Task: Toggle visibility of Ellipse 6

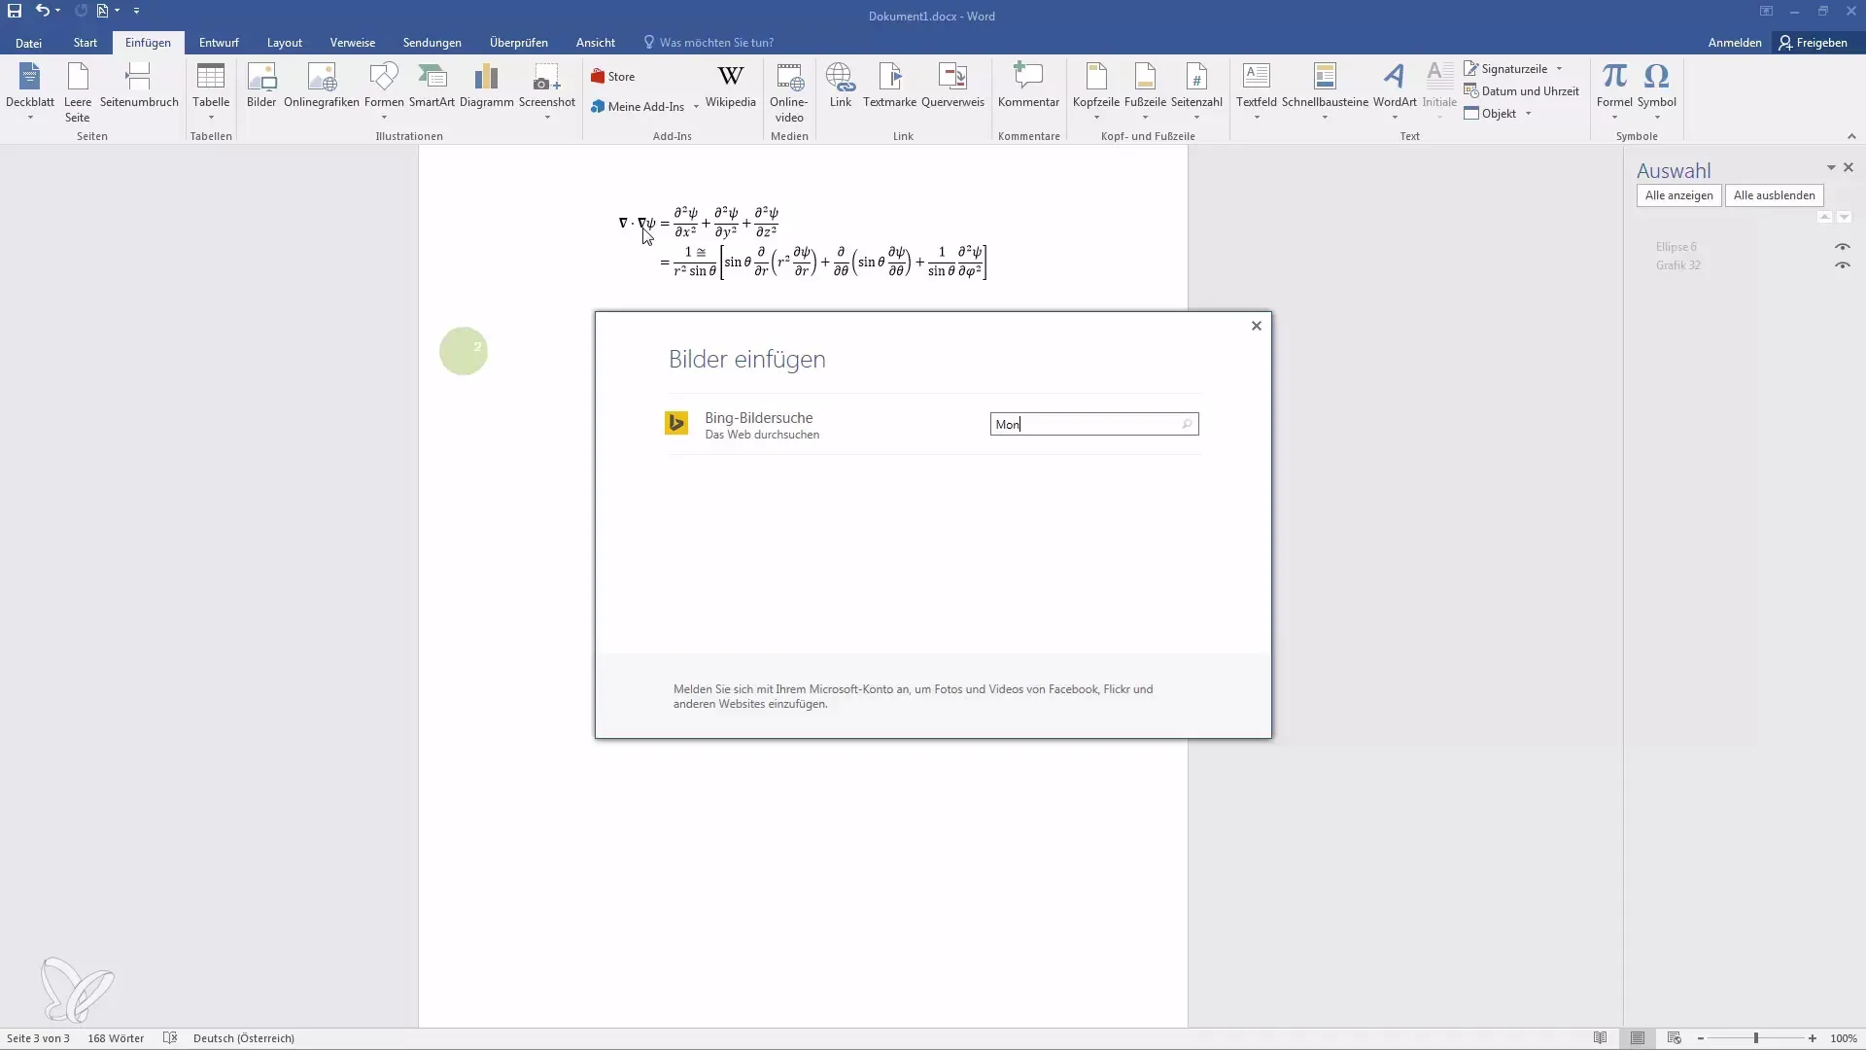Action: 1842,247
